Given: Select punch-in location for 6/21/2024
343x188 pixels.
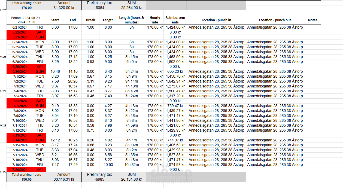Looking at the screenshot, I should click(216, 27).
